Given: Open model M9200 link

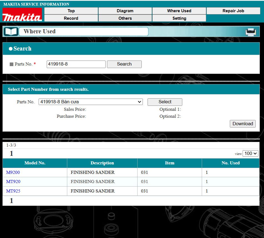Looking at the screenshot, I should (x=13, y=172).
